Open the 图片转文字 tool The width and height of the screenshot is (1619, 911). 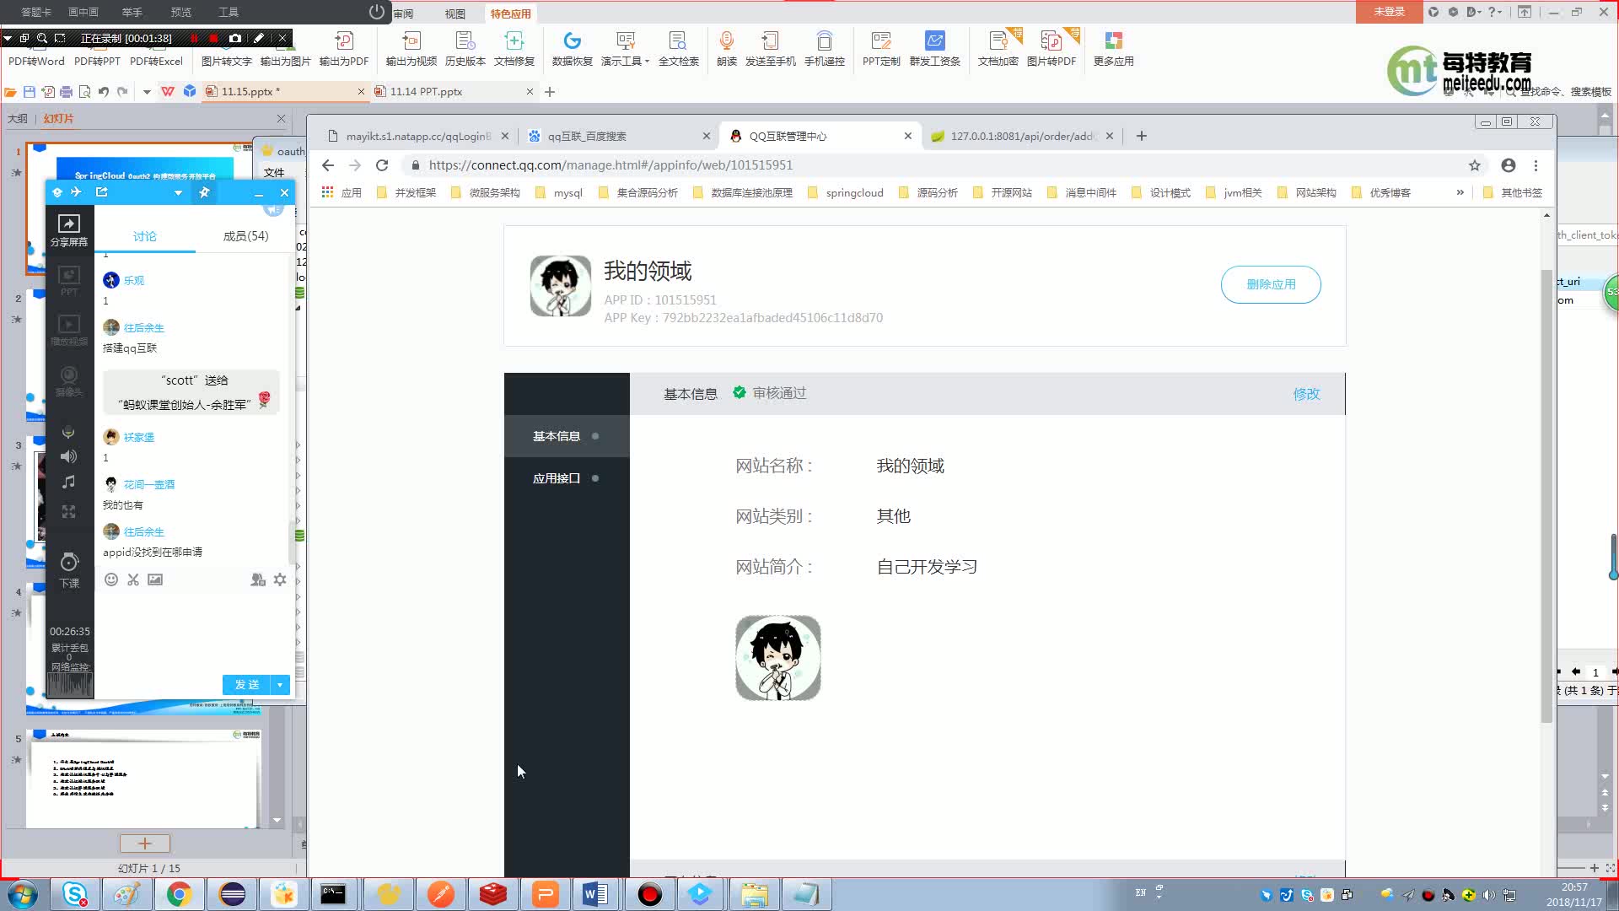[226, 49]
